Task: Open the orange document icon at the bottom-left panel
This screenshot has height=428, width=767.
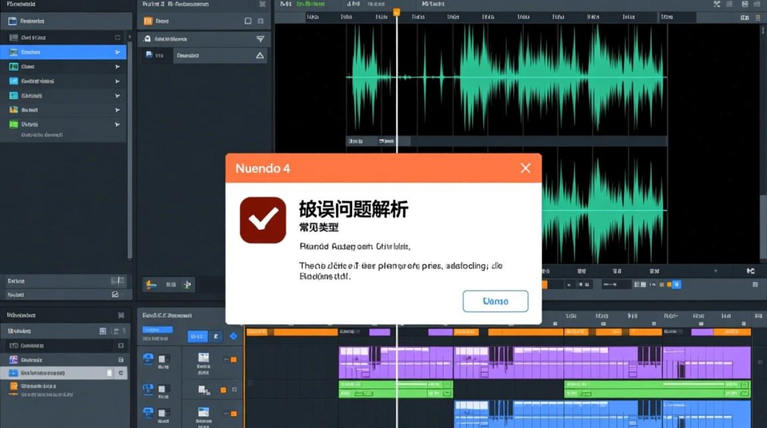Action: click(x=14, y=386)
